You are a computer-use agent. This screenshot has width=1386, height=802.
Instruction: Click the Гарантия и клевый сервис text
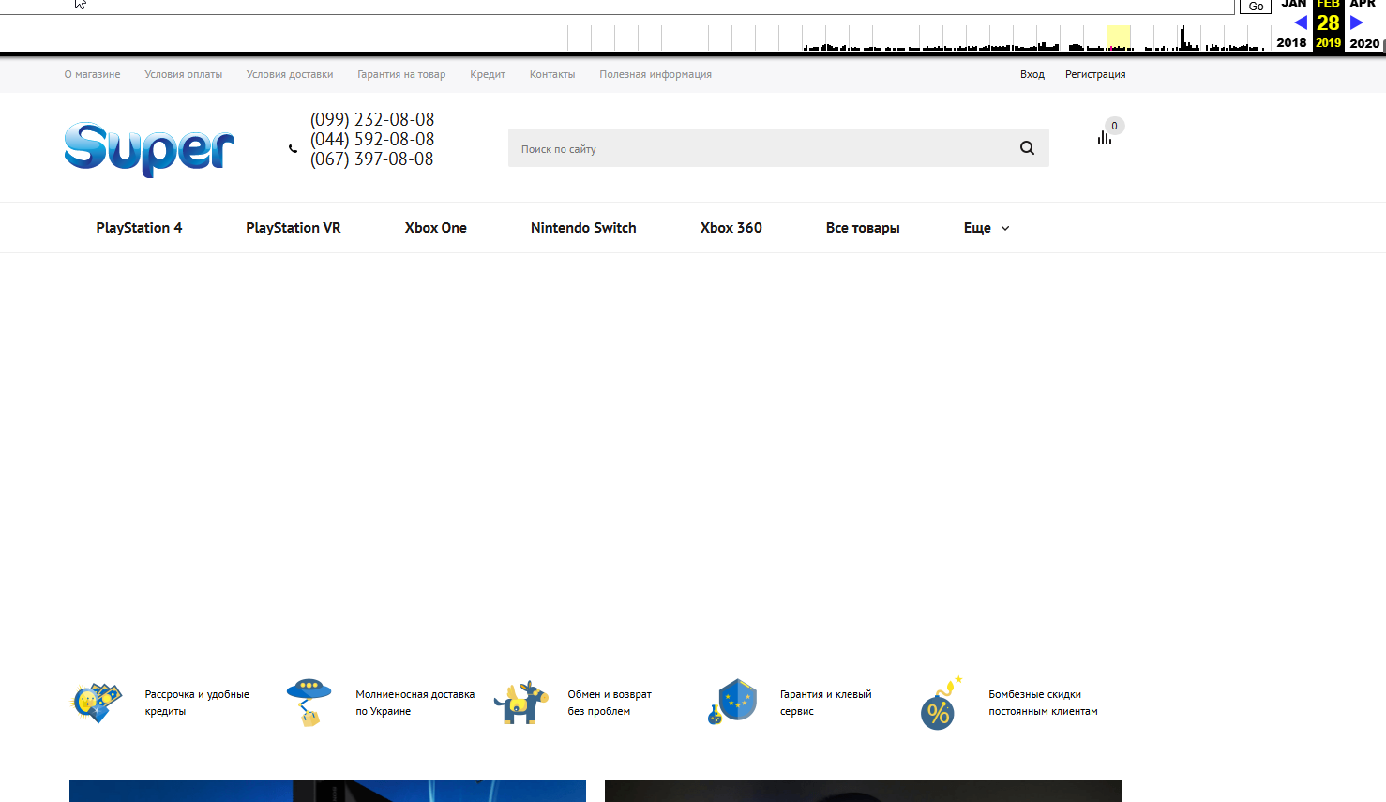coord(825,703)
